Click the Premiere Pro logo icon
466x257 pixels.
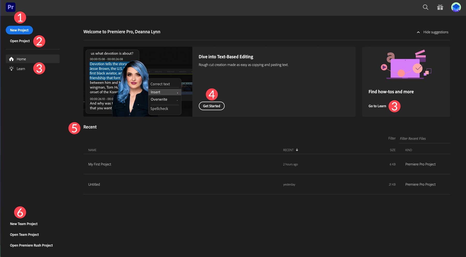tap(10, 7)
